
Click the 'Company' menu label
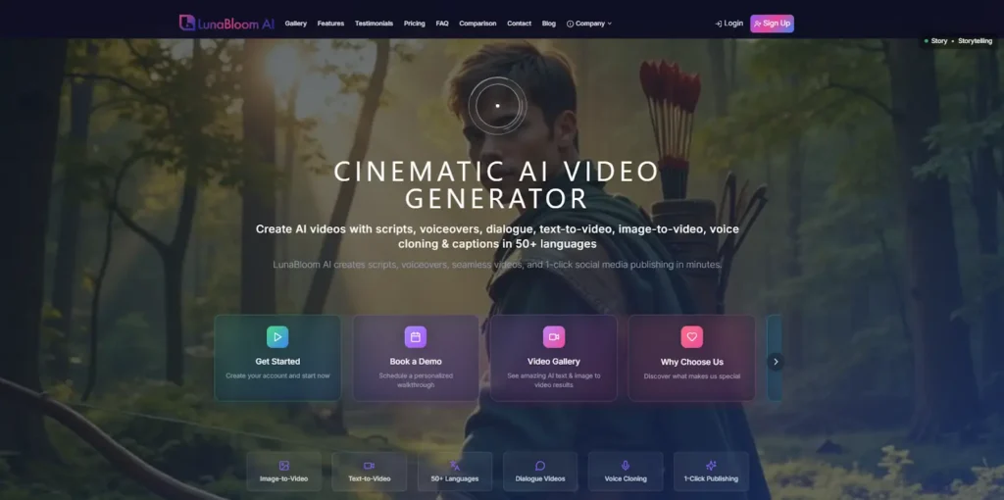[589, 24]
